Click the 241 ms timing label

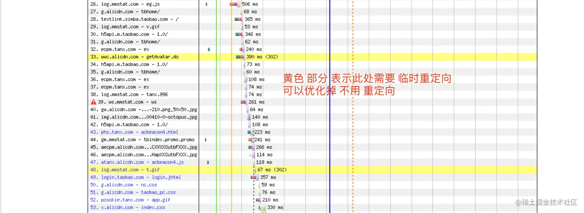point(262,139)
